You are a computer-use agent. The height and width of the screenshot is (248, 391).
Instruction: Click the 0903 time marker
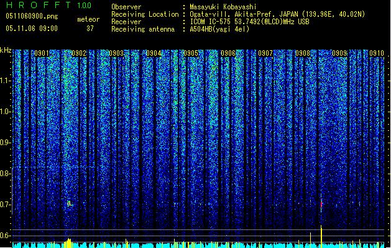(x=116, y=53)
